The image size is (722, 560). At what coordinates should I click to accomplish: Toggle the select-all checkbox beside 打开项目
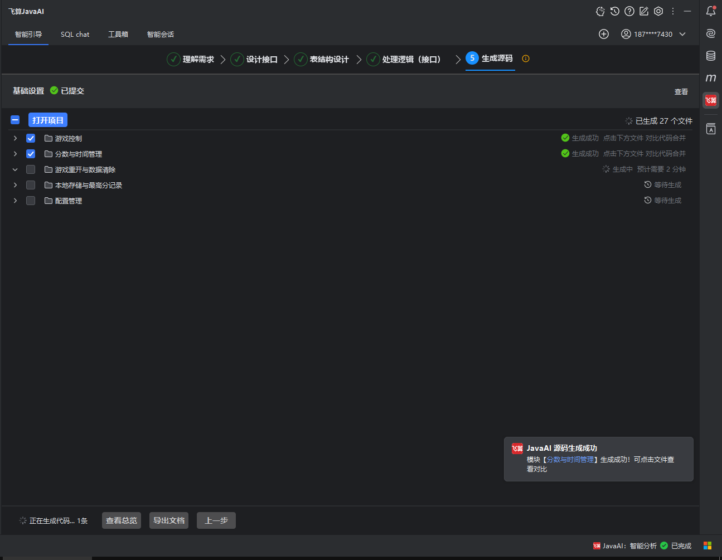pos(15,120)
